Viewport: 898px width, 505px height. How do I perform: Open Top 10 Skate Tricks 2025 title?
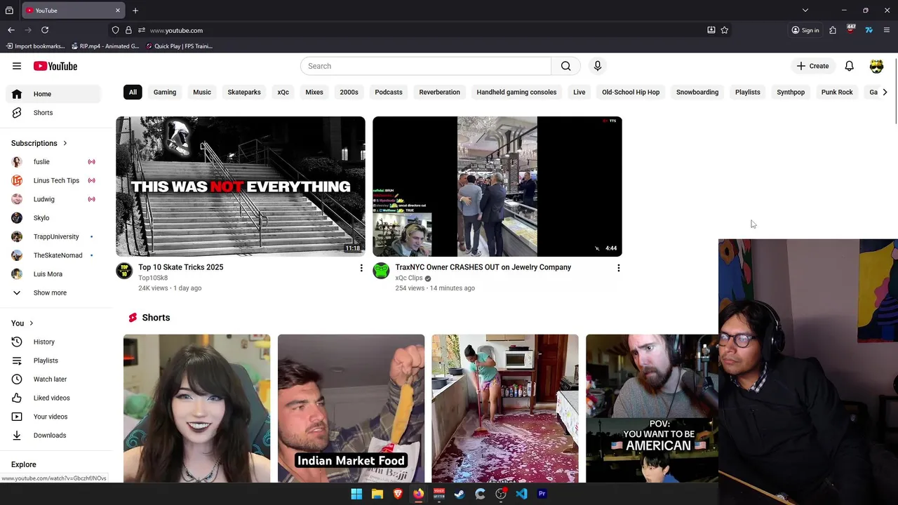[x=180, y=267]
